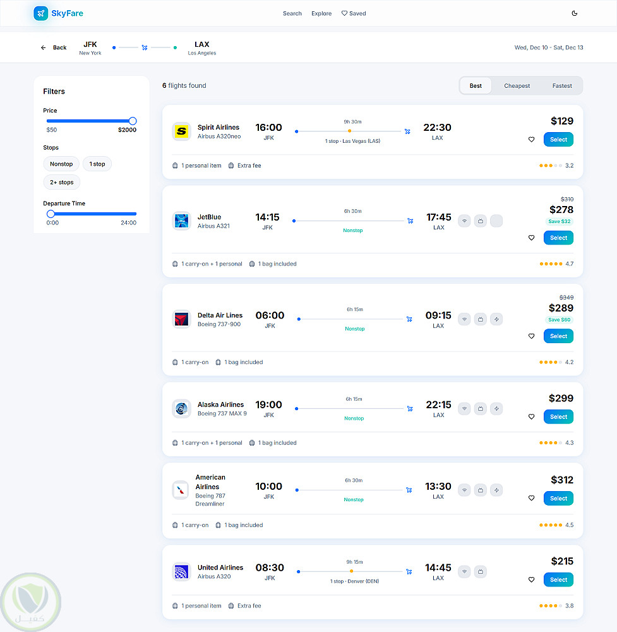Select the $299 Alaska Airlines flight
Viewport: 617px width, 632px height.
pos(558,416)
